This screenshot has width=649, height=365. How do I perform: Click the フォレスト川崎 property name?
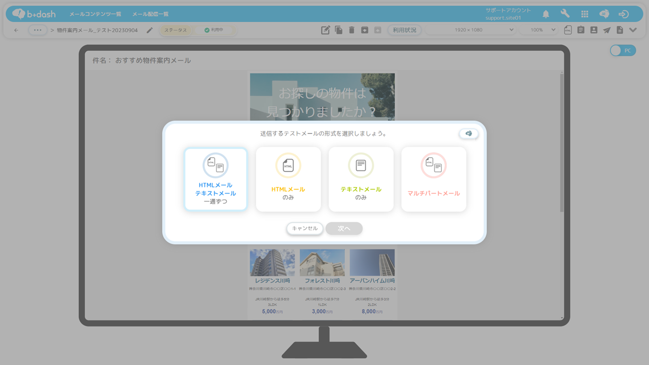click(322, 280)
